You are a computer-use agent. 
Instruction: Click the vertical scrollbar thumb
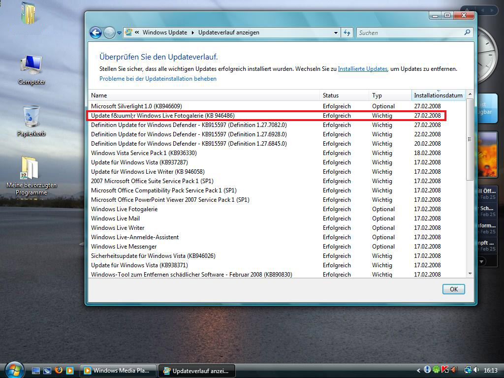pyautogui.click(x=470, y=139)
